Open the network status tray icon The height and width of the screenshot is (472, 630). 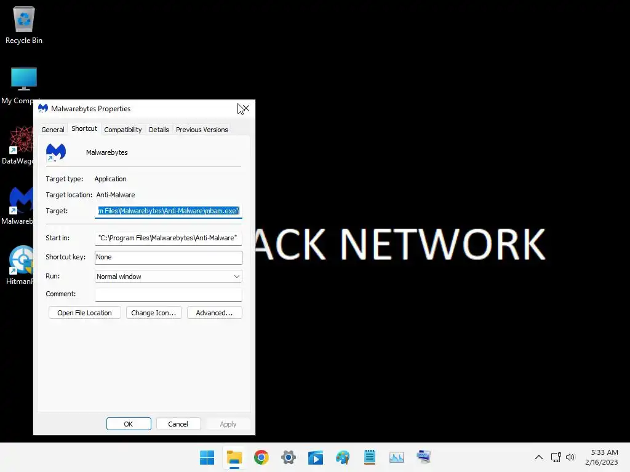pyautogui.click(x=556, y=457)
